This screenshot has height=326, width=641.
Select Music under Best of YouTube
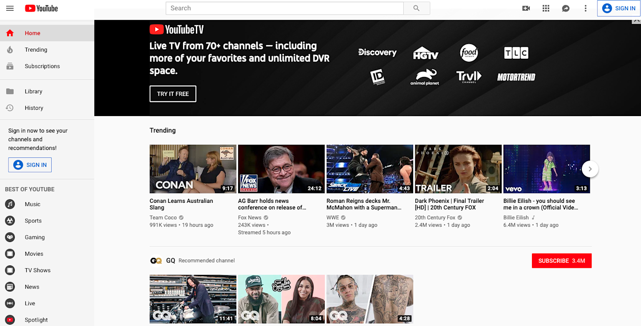(32, 204)
